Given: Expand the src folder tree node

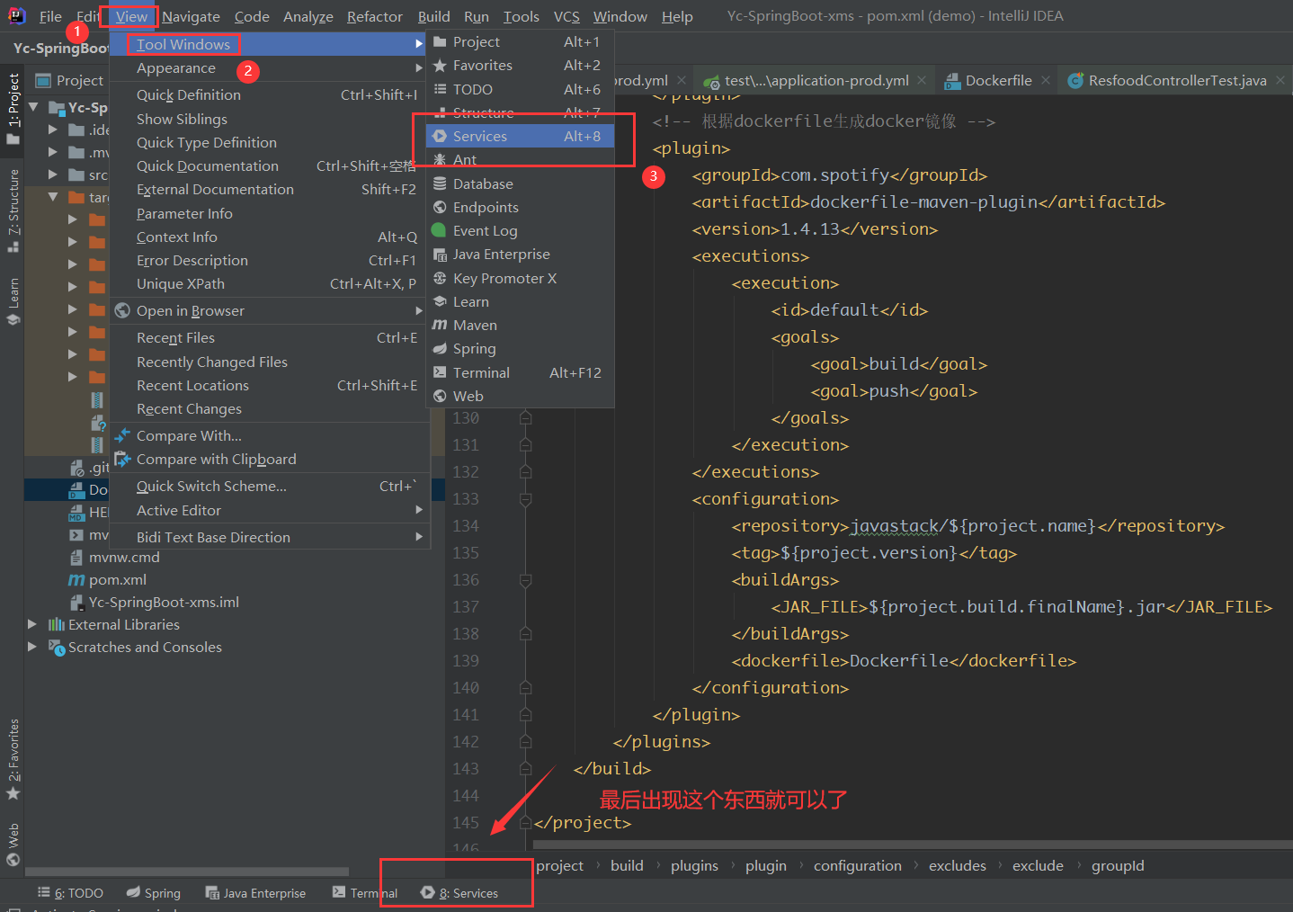Looking at the screenshot, I should 52,174.
